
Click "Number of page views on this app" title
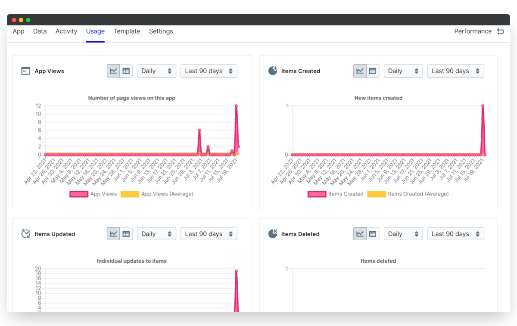[x=132, y=98]
